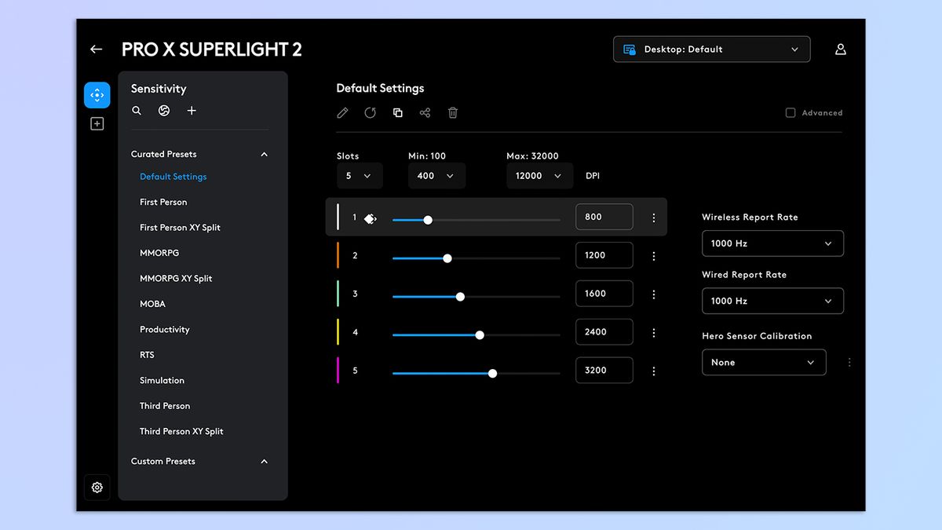The width and height of the screenshot is (942, 530).
Task: Share the preset via the share icon
Action: coord(425,112)
